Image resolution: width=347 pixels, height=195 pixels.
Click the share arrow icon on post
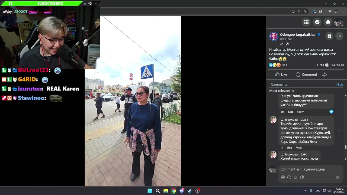[324, 74]
